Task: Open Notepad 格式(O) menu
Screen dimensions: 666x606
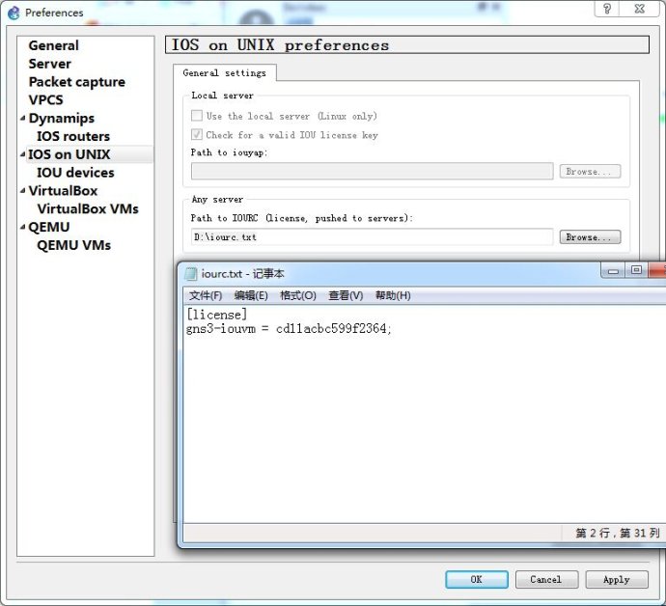Action: pyautogui.click(x=298, y=295)
